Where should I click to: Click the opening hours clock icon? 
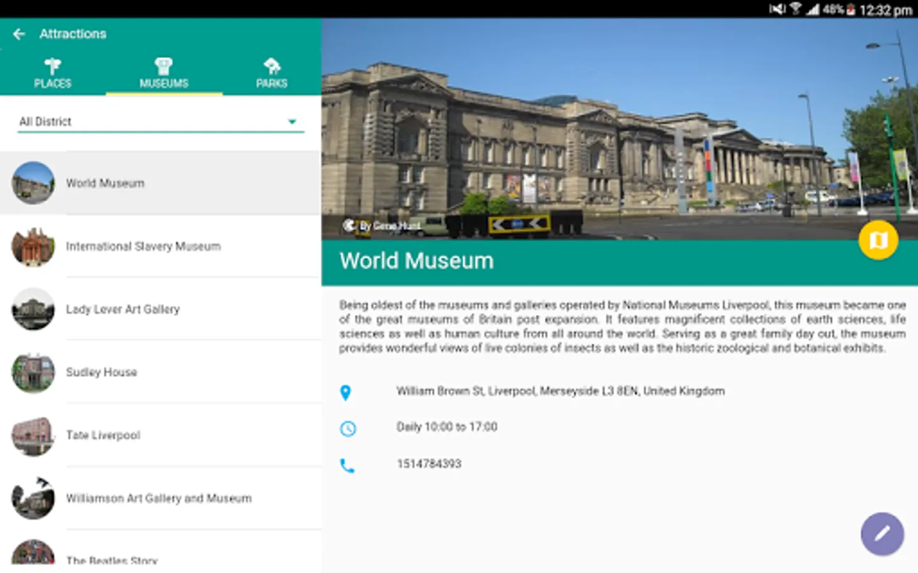(348, 428)
